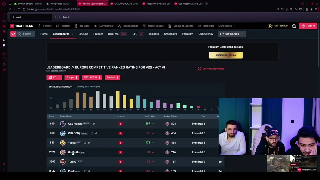The height and width of the screenshot is (180, 320).
Task: Click the Tunisia flag in GLS mazen row
Action: click(x=120, y=124)
